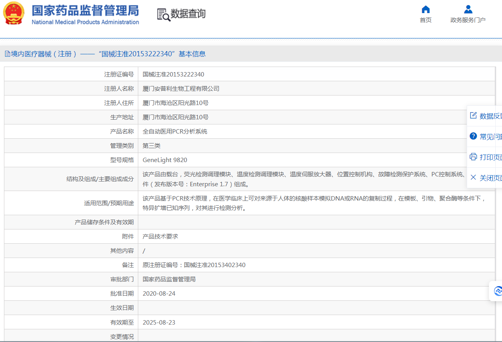Select registration number 国械注准20153222340 cell
Screen dimensions: 502x342
[x=174, y=75]
